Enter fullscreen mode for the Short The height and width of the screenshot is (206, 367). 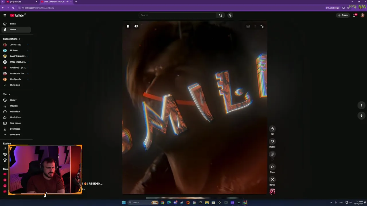[262, 26]
